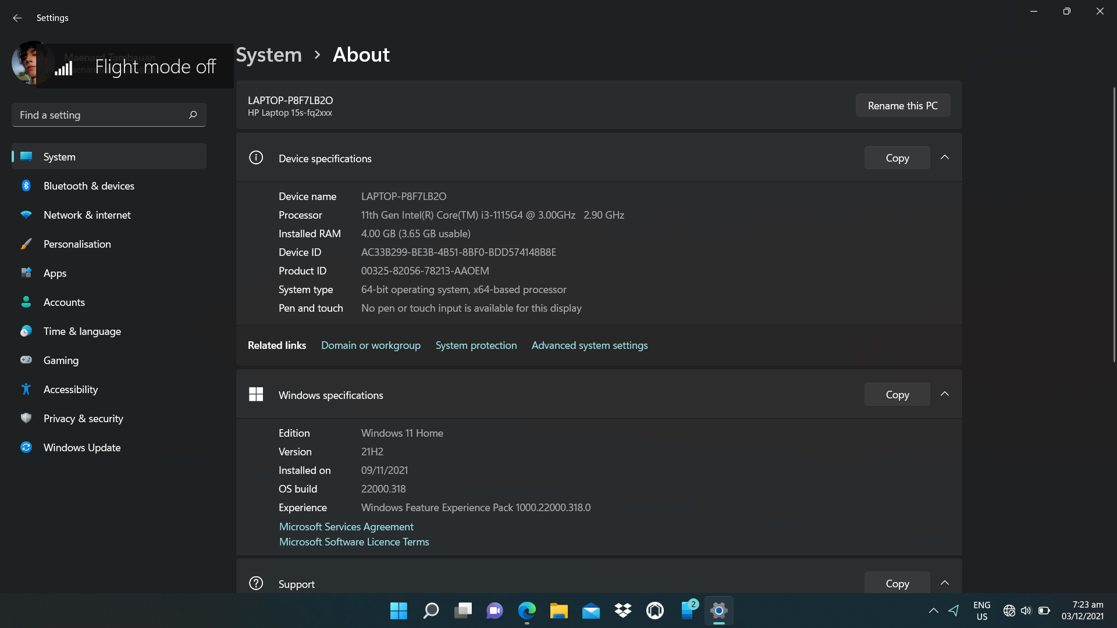The width and height of the screenshot is (1117, 628).
Task: Click the Find a setting search box
Action: click(108, 115)
